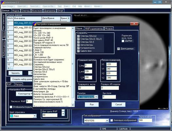Switch to the ФАР и диаграммы tab

click(x=94, y=29)
